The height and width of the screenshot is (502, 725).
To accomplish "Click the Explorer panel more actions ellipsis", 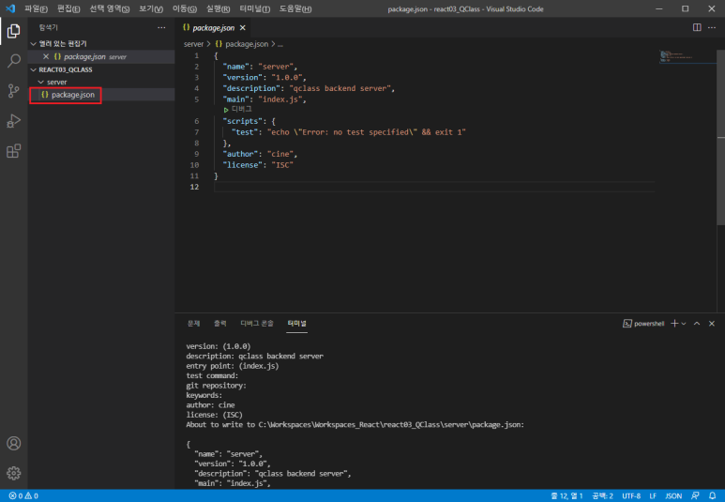I will 161,28.
